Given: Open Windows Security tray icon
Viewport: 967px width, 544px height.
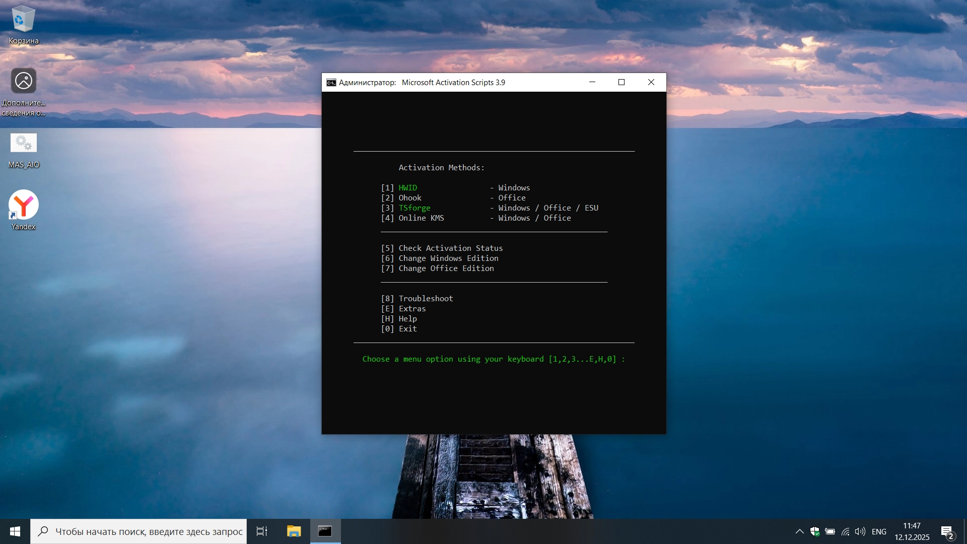Looking at the screenshot, I should [814, 531].
